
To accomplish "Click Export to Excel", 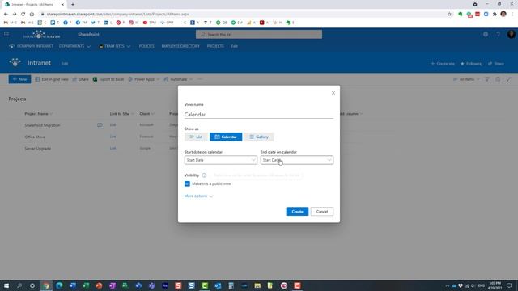I will tap(108, 79).
